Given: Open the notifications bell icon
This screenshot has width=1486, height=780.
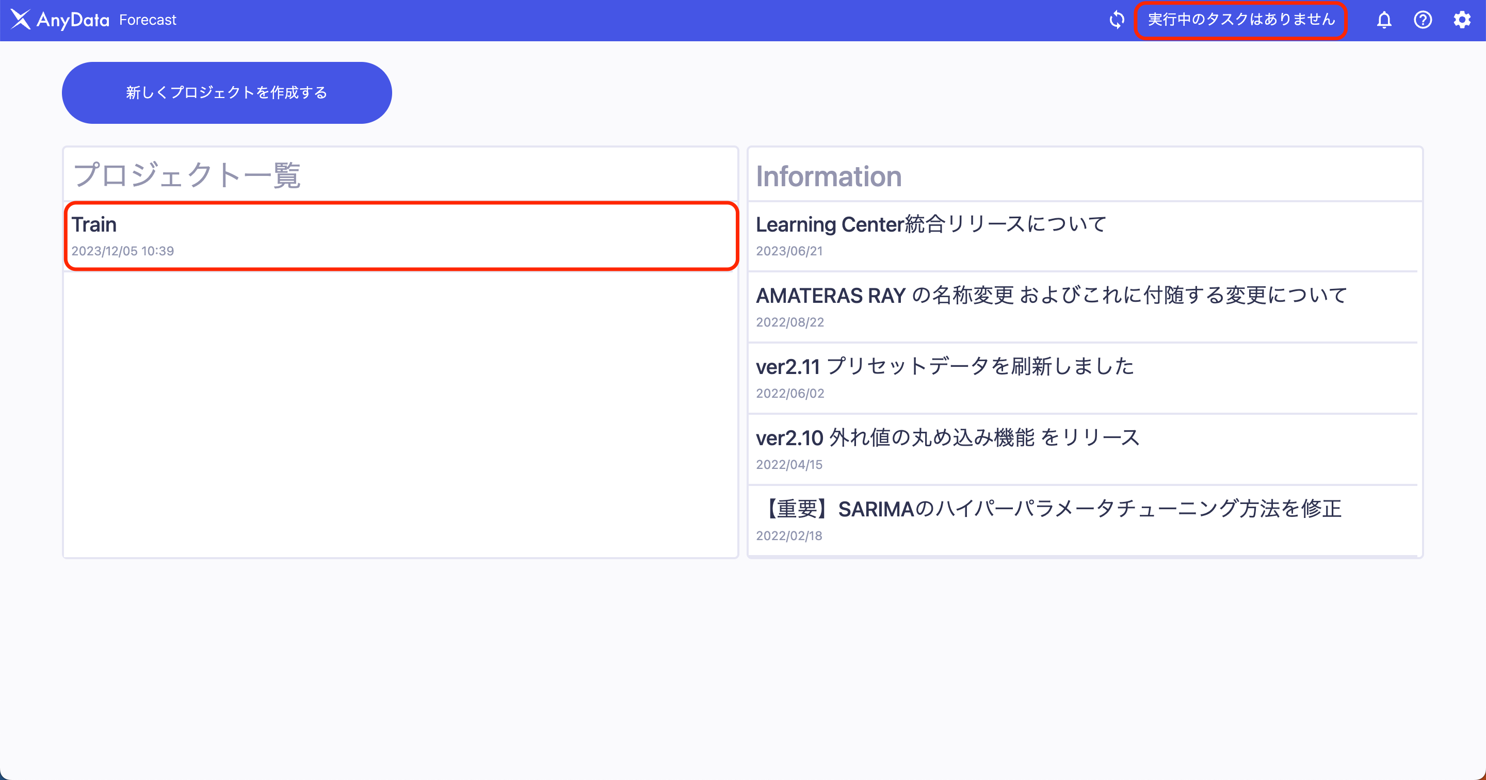Looking at the screenshot, I should [x=1384, y=20].
